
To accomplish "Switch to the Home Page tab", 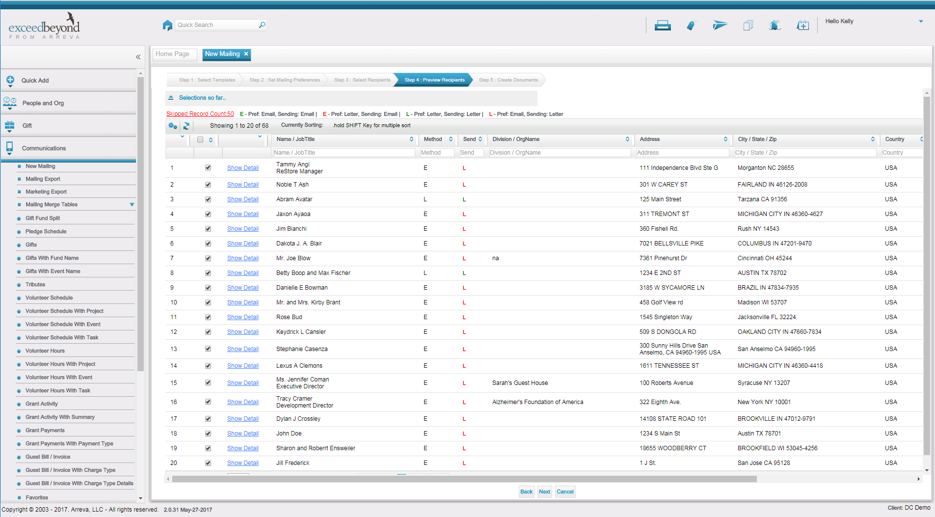I will [x=172, y=54].
